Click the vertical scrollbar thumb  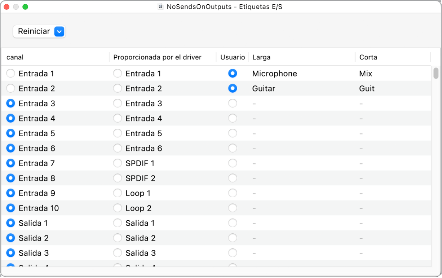tap(436, 73)
